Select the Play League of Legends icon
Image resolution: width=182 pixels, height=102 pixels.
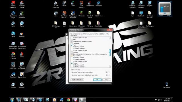[73, 15]
